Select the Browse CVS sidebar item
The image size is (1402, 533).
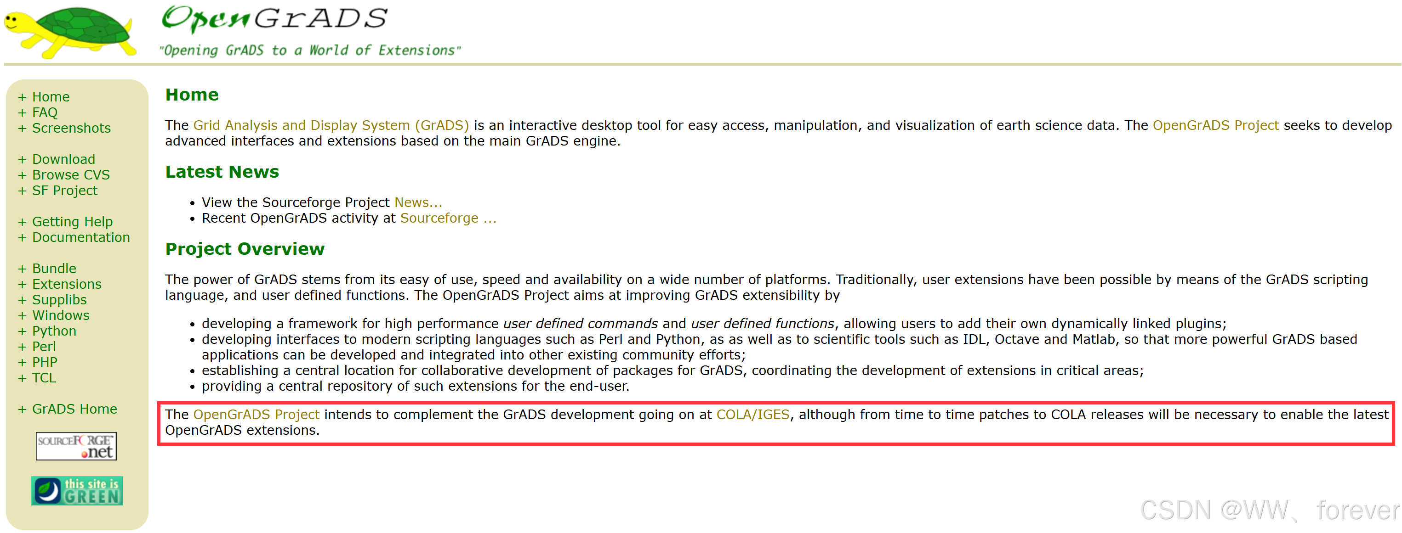70,175
